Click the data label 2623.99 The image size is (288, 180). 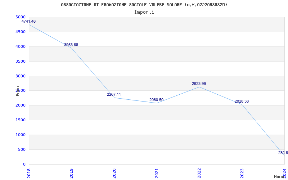click(x=199, y=84)
